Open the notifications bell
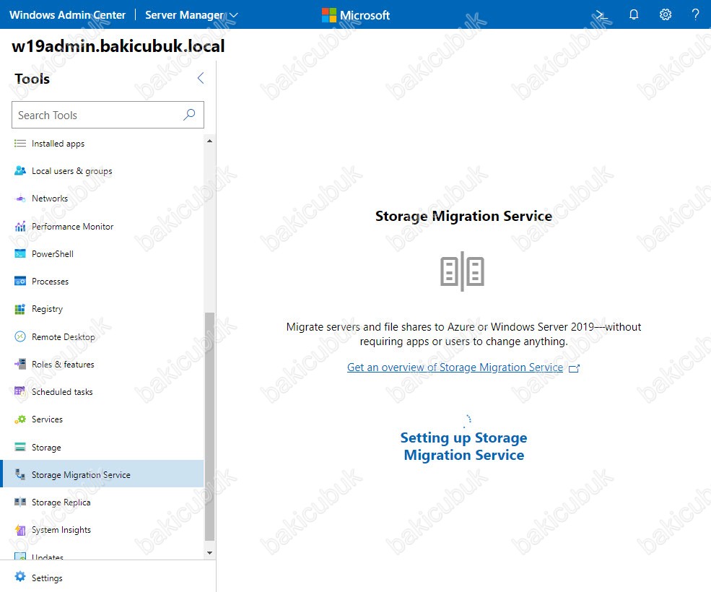 click(x=634, y=14)
